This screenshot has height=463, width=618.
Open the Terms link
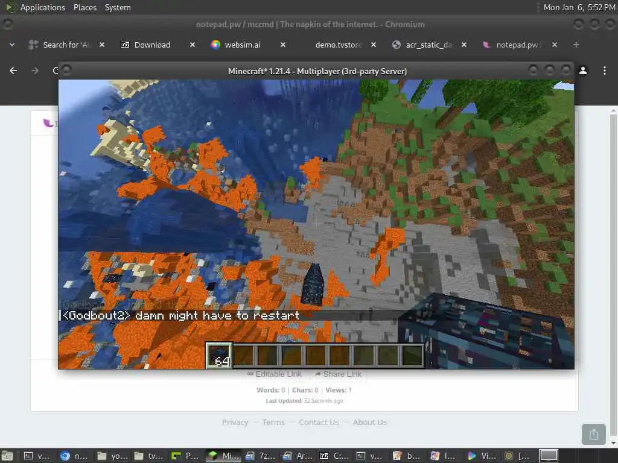tap(273, 423)
